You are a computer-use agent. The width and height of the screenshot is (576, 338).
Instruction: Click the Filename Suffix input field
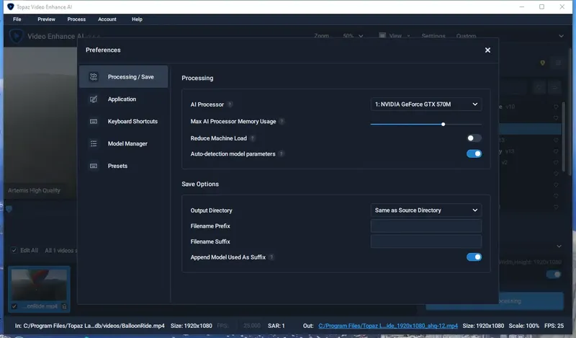coord(426,241)
